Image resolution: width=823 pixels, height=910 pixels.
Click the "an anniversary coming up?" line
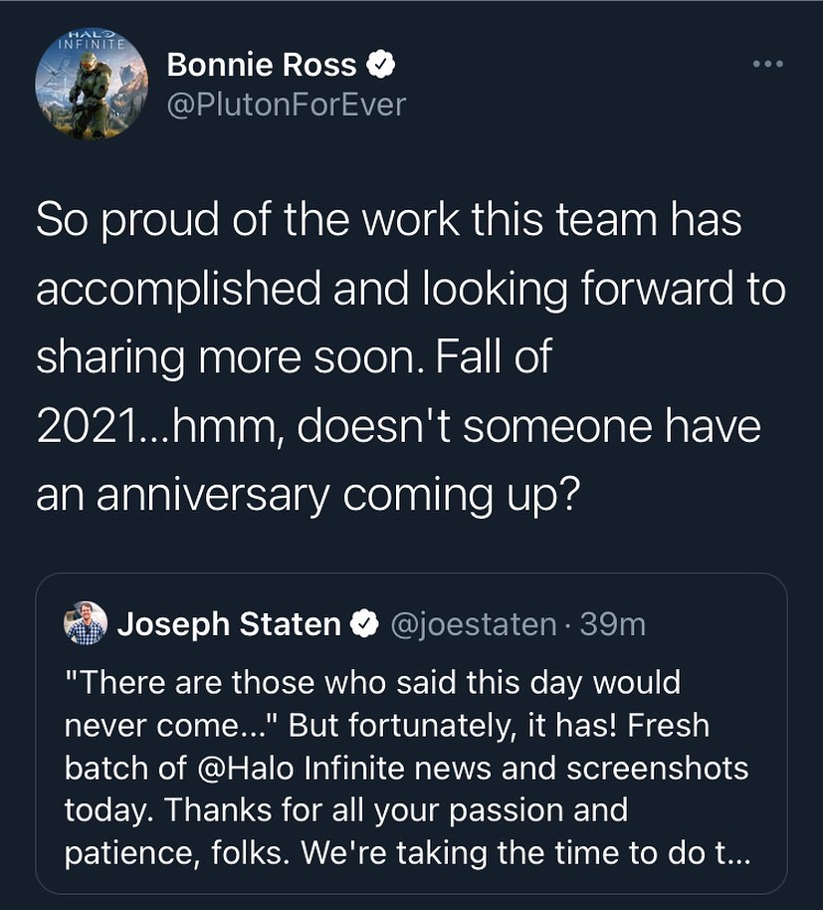pos(308,496)
